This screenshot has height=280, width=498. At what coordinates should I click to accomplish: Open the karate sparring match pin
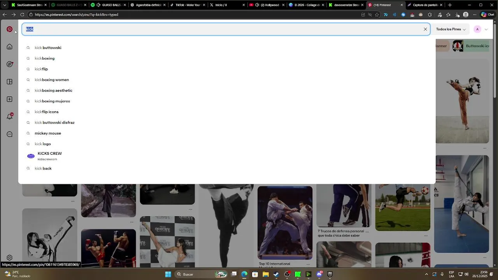(x=285, y=223)
